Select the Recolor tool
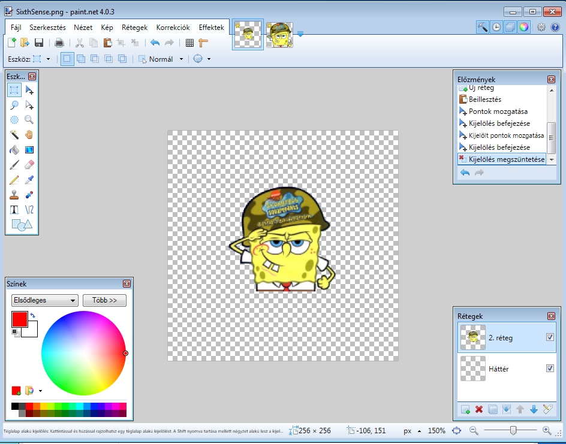566x444 pixels. click(x=29, y=195)
